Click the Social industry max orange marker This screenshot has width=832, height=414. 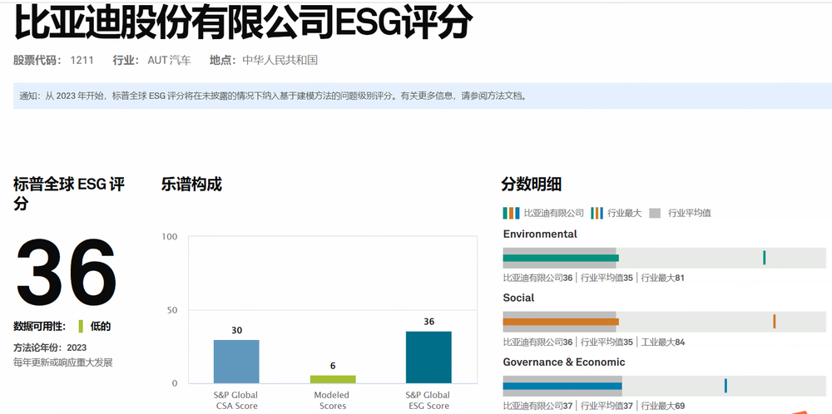tap(774, 322)
